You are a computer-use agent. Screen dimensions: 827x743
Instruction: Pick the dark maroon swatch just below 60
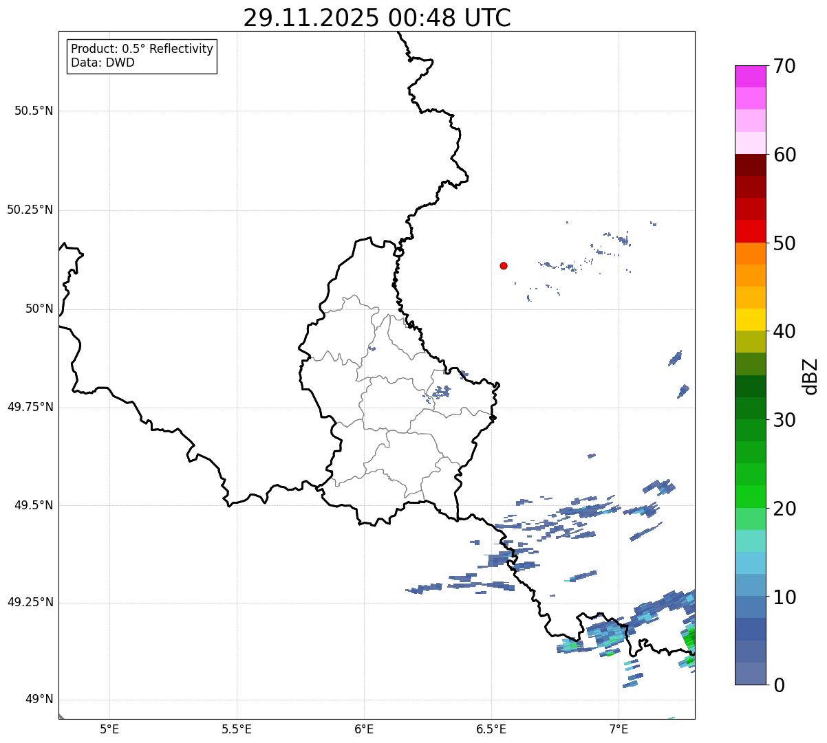[751, 165]
